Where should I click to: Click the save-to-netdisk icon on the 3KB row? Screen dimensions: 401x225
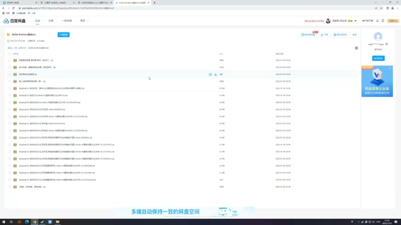(210, 74)
